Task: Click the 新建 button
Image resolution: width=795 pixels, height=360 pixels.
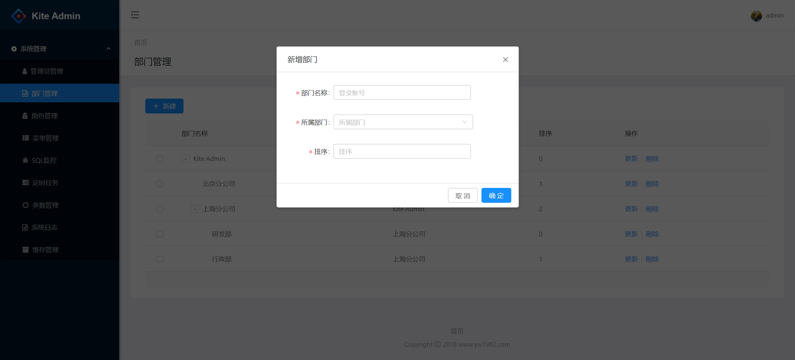Action: [x=164, y=106]
